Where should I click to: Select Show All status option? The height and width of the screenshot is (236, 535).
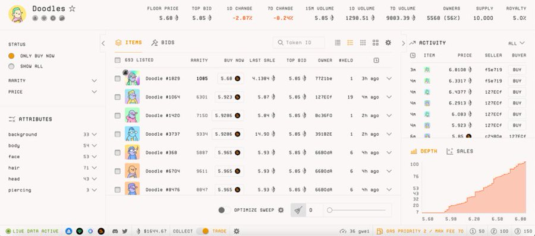point(12,66)
